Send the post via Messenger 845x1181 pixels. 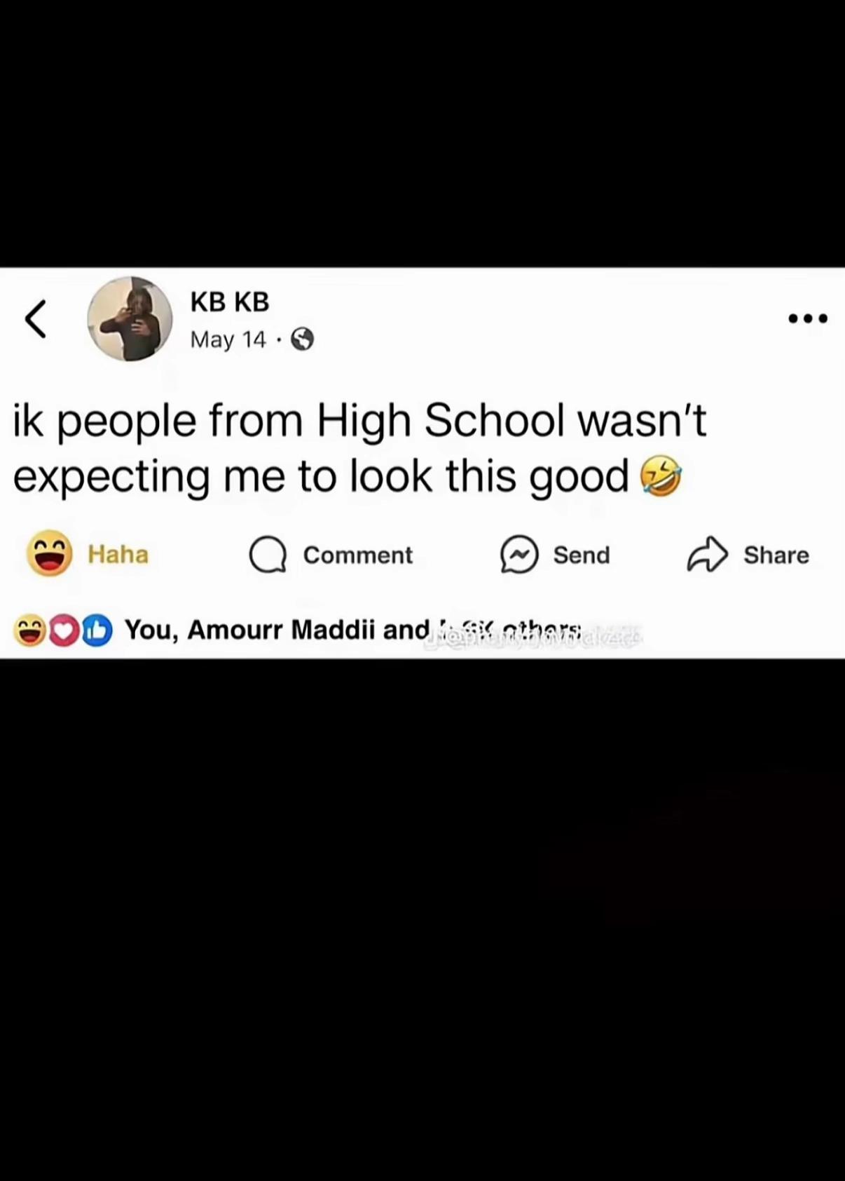click(582, 555)
